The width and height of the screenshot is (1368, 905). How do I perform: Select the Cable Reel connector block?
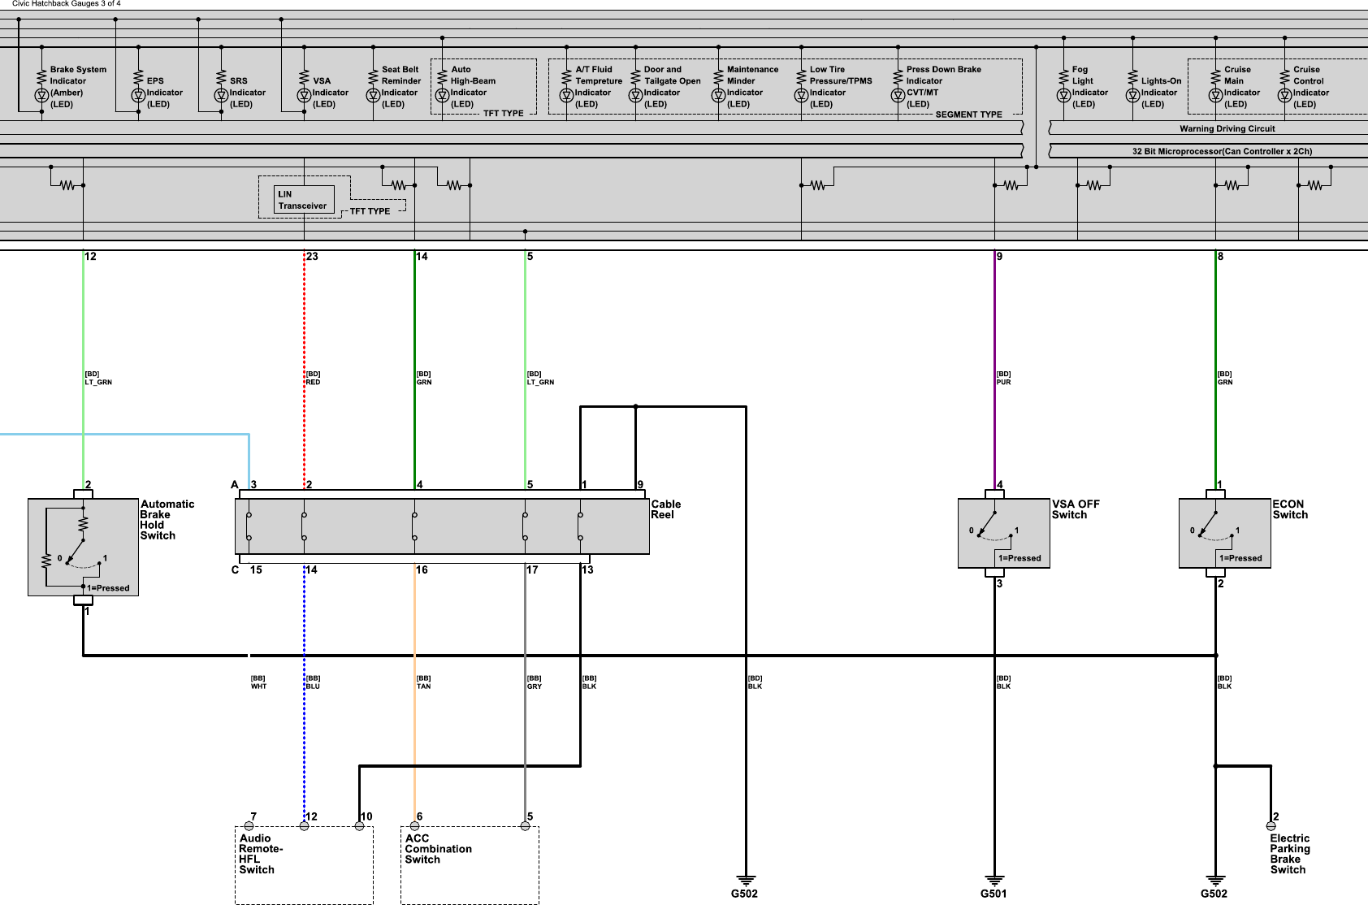coord(442,526)
